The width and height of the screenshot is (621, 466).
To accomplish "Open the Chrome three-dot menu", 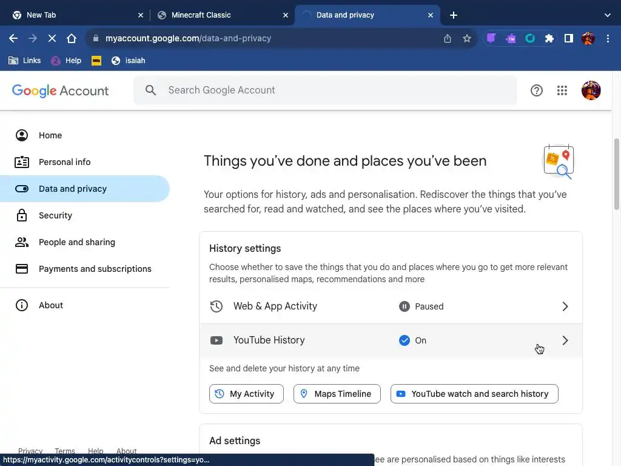I will (x=608, y=38).
